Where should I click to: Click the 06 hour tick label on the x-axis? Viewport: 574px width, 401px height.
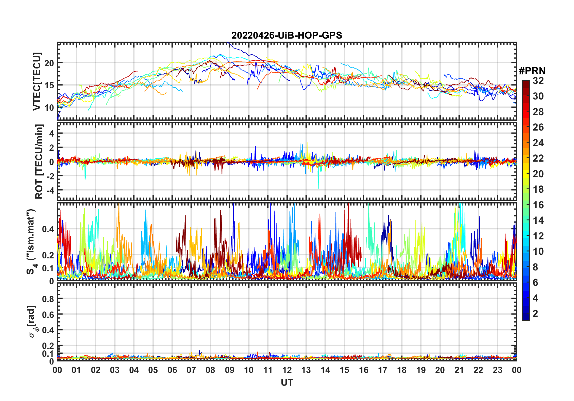click(x=172, y=370)
